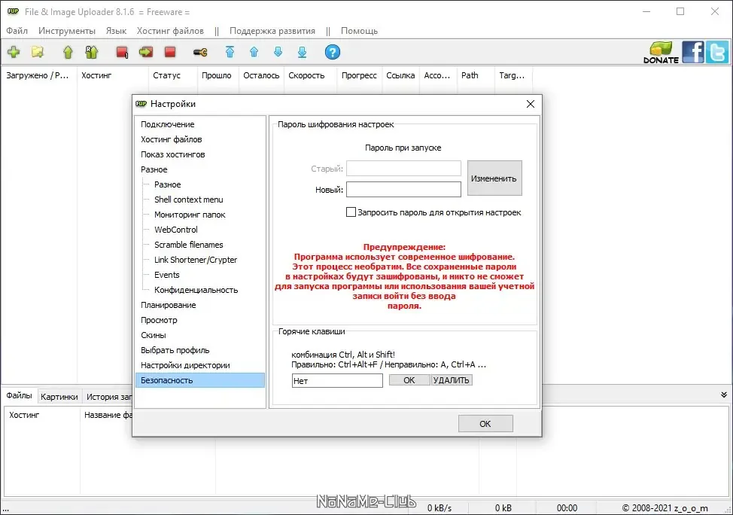The width and height of the screenshot is (733, 515).
Task: Select Shell context menu settings item
Action: 189,200
